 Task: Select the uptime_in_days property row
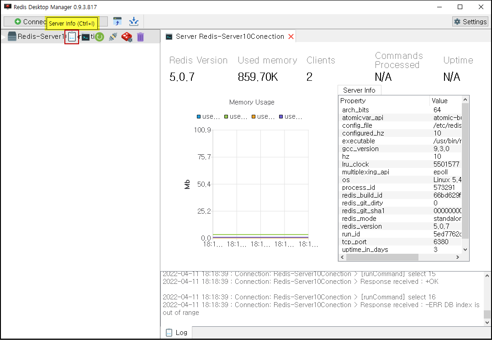coord(400,250)
